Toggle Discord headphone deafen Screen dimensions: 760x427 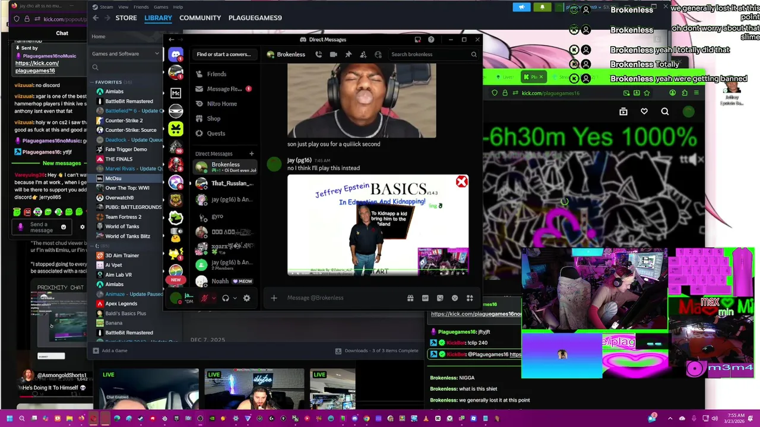[226, 298]
